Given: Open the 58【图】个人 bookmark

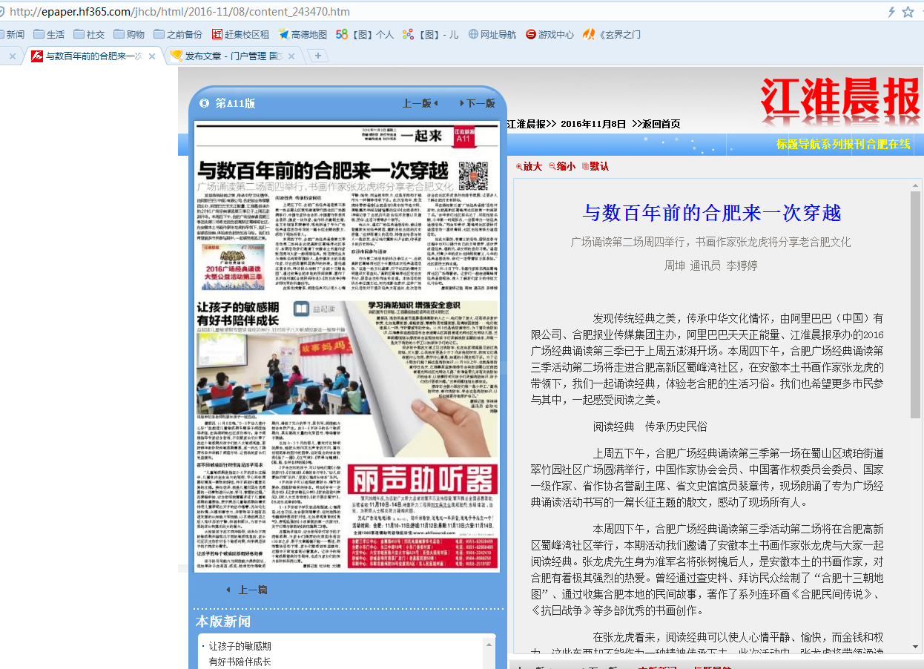Looking at the screenshot, I should (365, 34).
